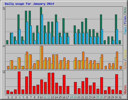
Task: Select day label '14' on the x-axis
Action: 56,97
